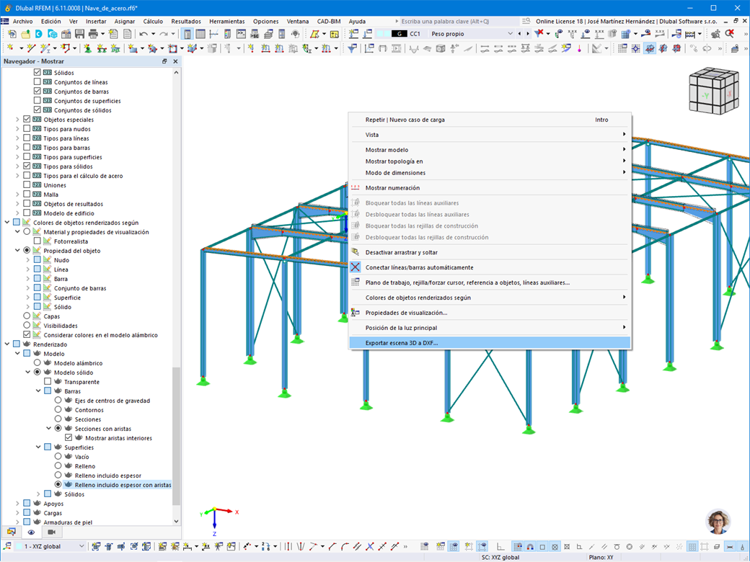Undo the last action with the toolbar arrow

(143, 35)
